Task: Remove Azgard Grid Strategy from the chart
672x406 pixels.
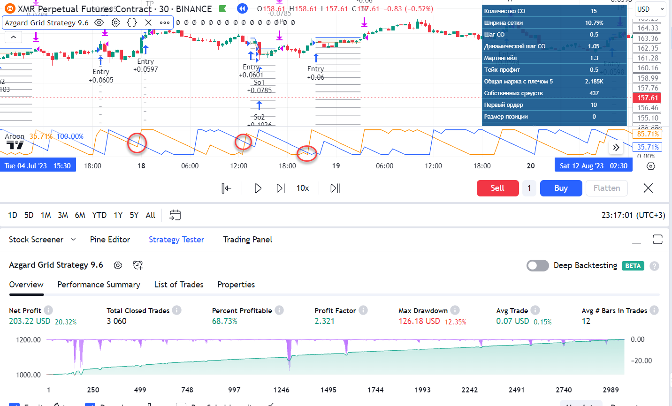Action: tap(148, 23)
